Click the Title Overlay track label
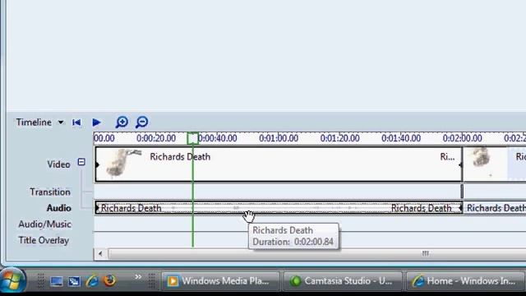This screenshot has width=526, height=296. coord(44,240)
